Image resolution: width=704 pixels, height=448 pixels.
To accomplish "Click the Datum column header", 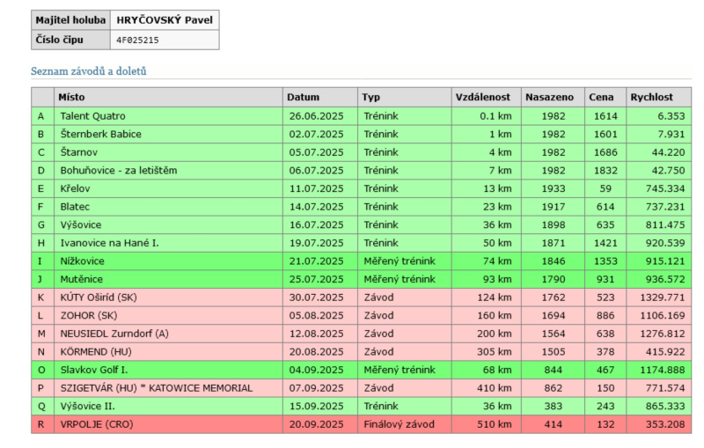I will click(x=302, y=97).
